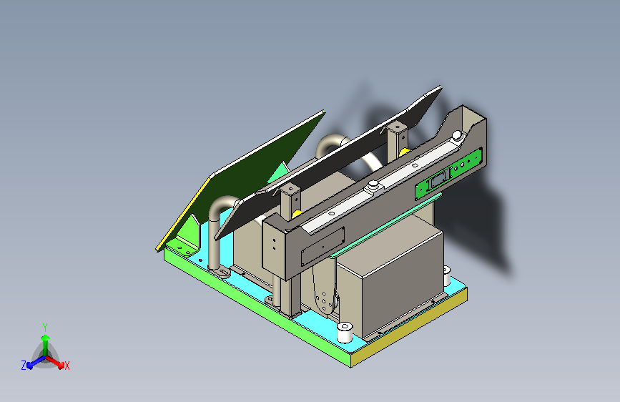The image size is (620, 402).
Task: Pick the yellow knob on the rear post
Action: pos(405,151)
